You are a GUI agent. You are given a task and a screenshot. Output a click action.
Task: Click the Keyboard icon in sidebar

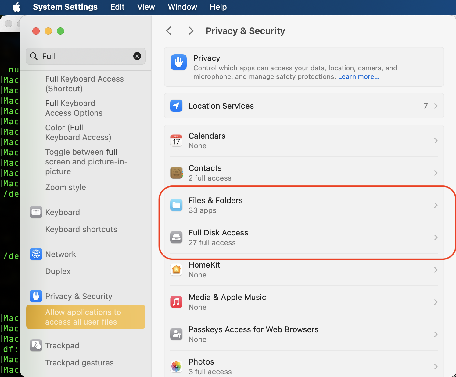36,212
